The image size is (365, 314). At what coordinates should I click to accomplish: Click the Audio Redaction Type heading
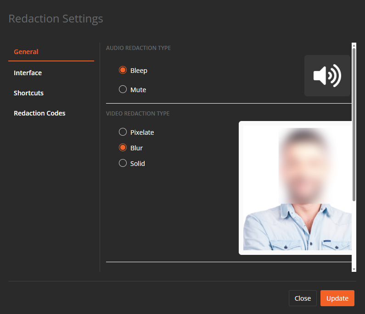[x=138, y=48]
